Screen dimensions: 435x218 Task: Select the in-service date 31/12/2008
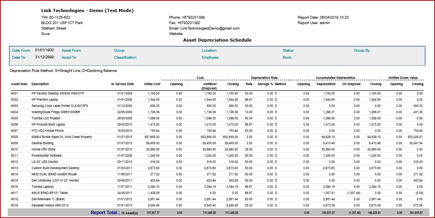pyautogui.click(x=124, y=106)
